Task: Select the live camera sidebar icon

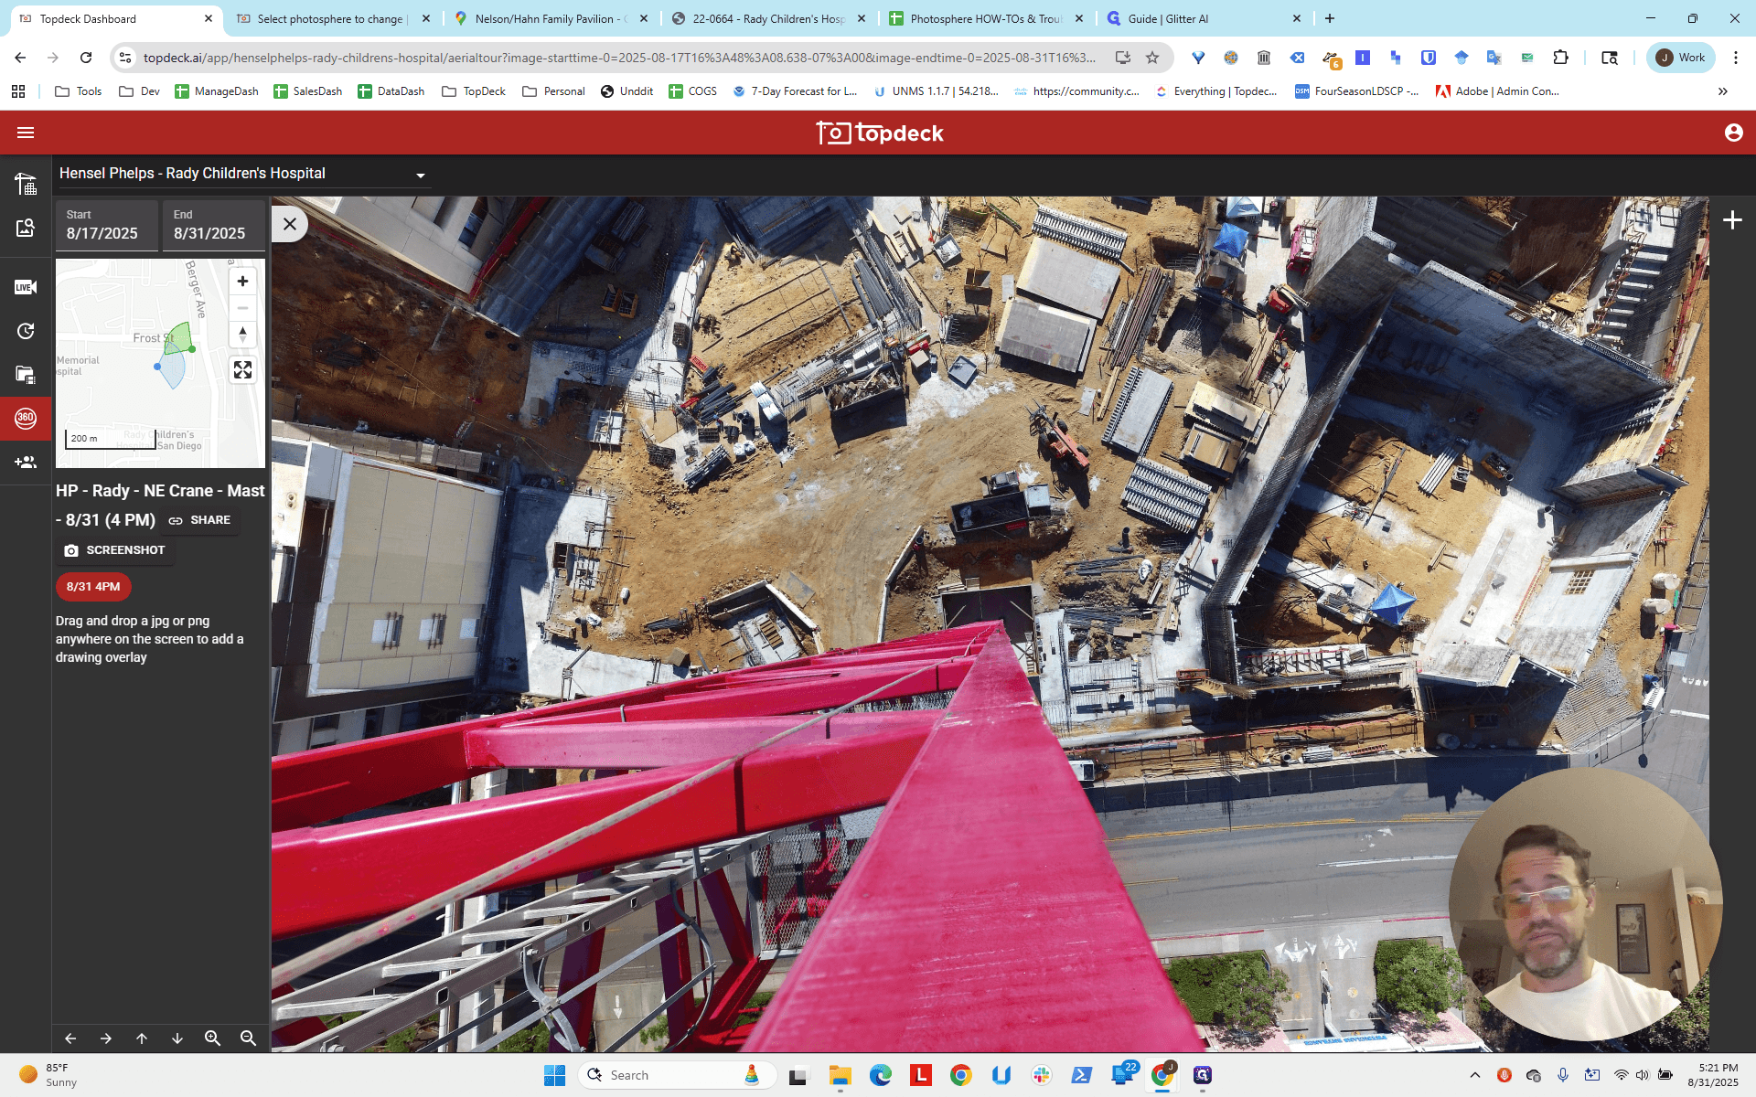Action: click(26, 287)
